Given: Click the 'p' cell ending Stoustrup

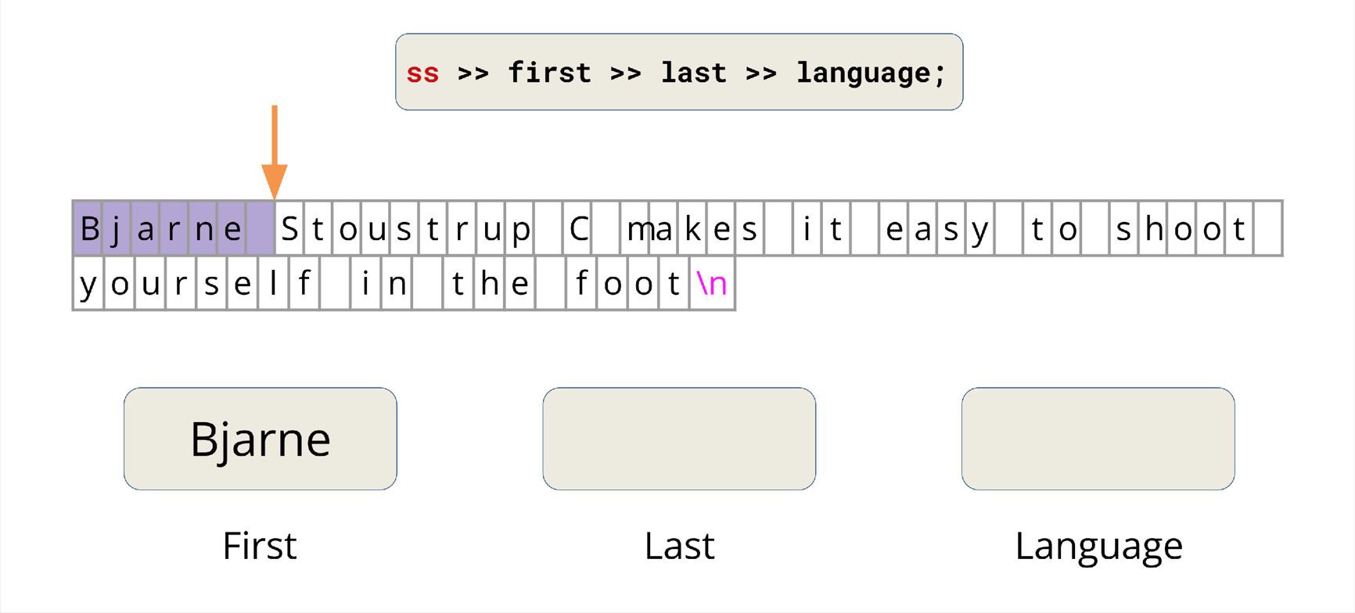Looking at the screenshot, I should pyautogui.click(x=520, y=229).
